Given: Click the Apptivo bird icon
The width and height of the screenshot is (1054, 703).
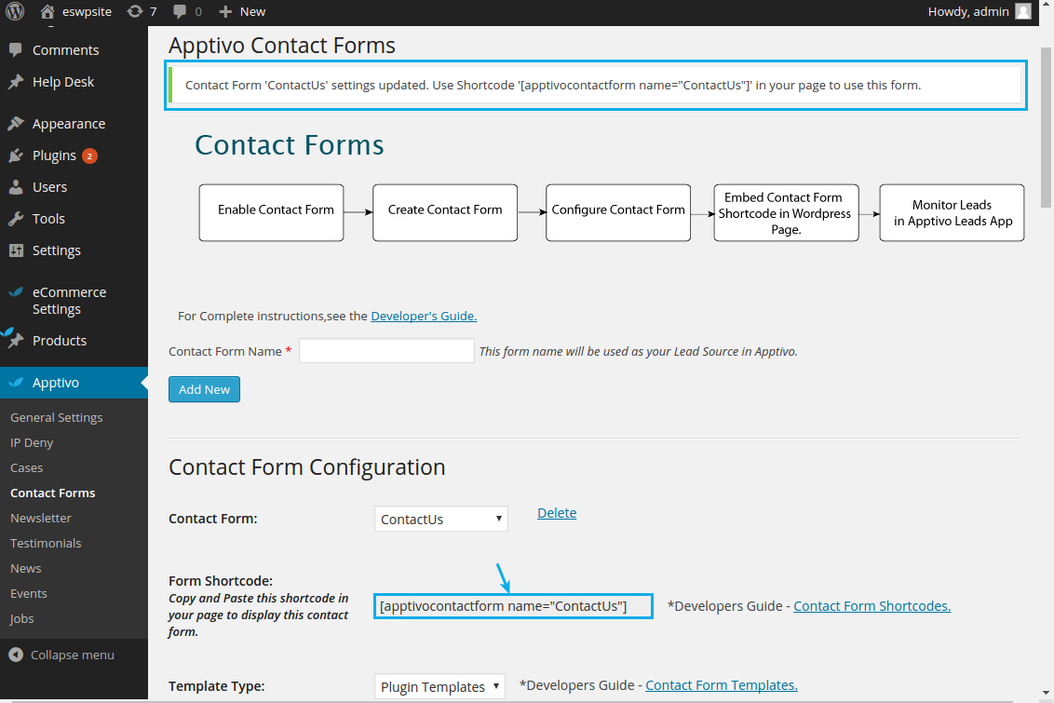Looking at the screenshot, I should click(x=16, y=383).
